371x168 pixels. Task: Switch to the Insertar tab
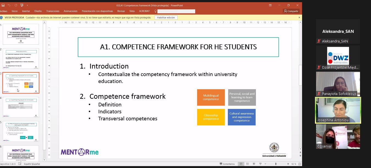pyautogui.click(x=26, y=11)
